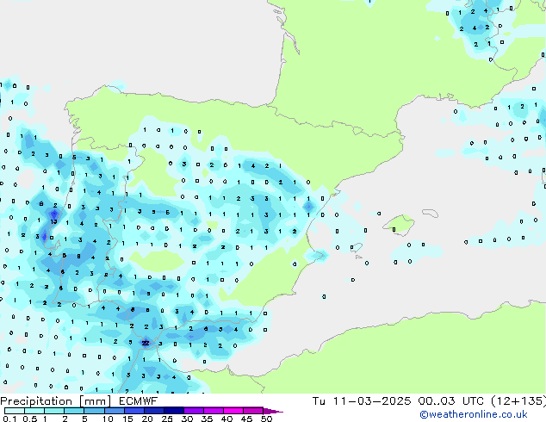Click the legend scale value '25'
The height and width of the screenshot is (422, 546).
pos(167,419)
